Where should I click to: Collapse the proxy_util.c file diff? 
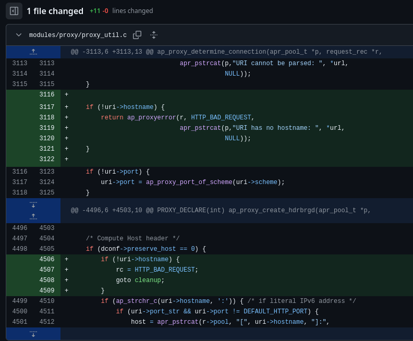19,35
